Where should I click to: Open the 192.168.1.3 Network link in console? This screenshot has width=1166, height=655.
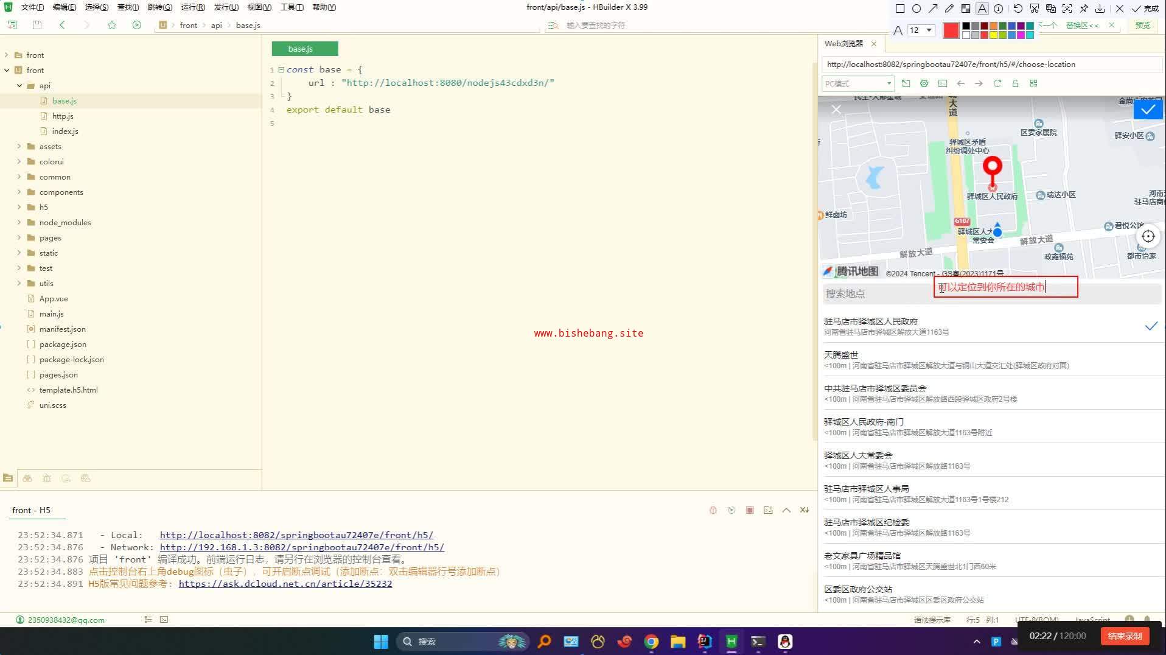[302, 547]
